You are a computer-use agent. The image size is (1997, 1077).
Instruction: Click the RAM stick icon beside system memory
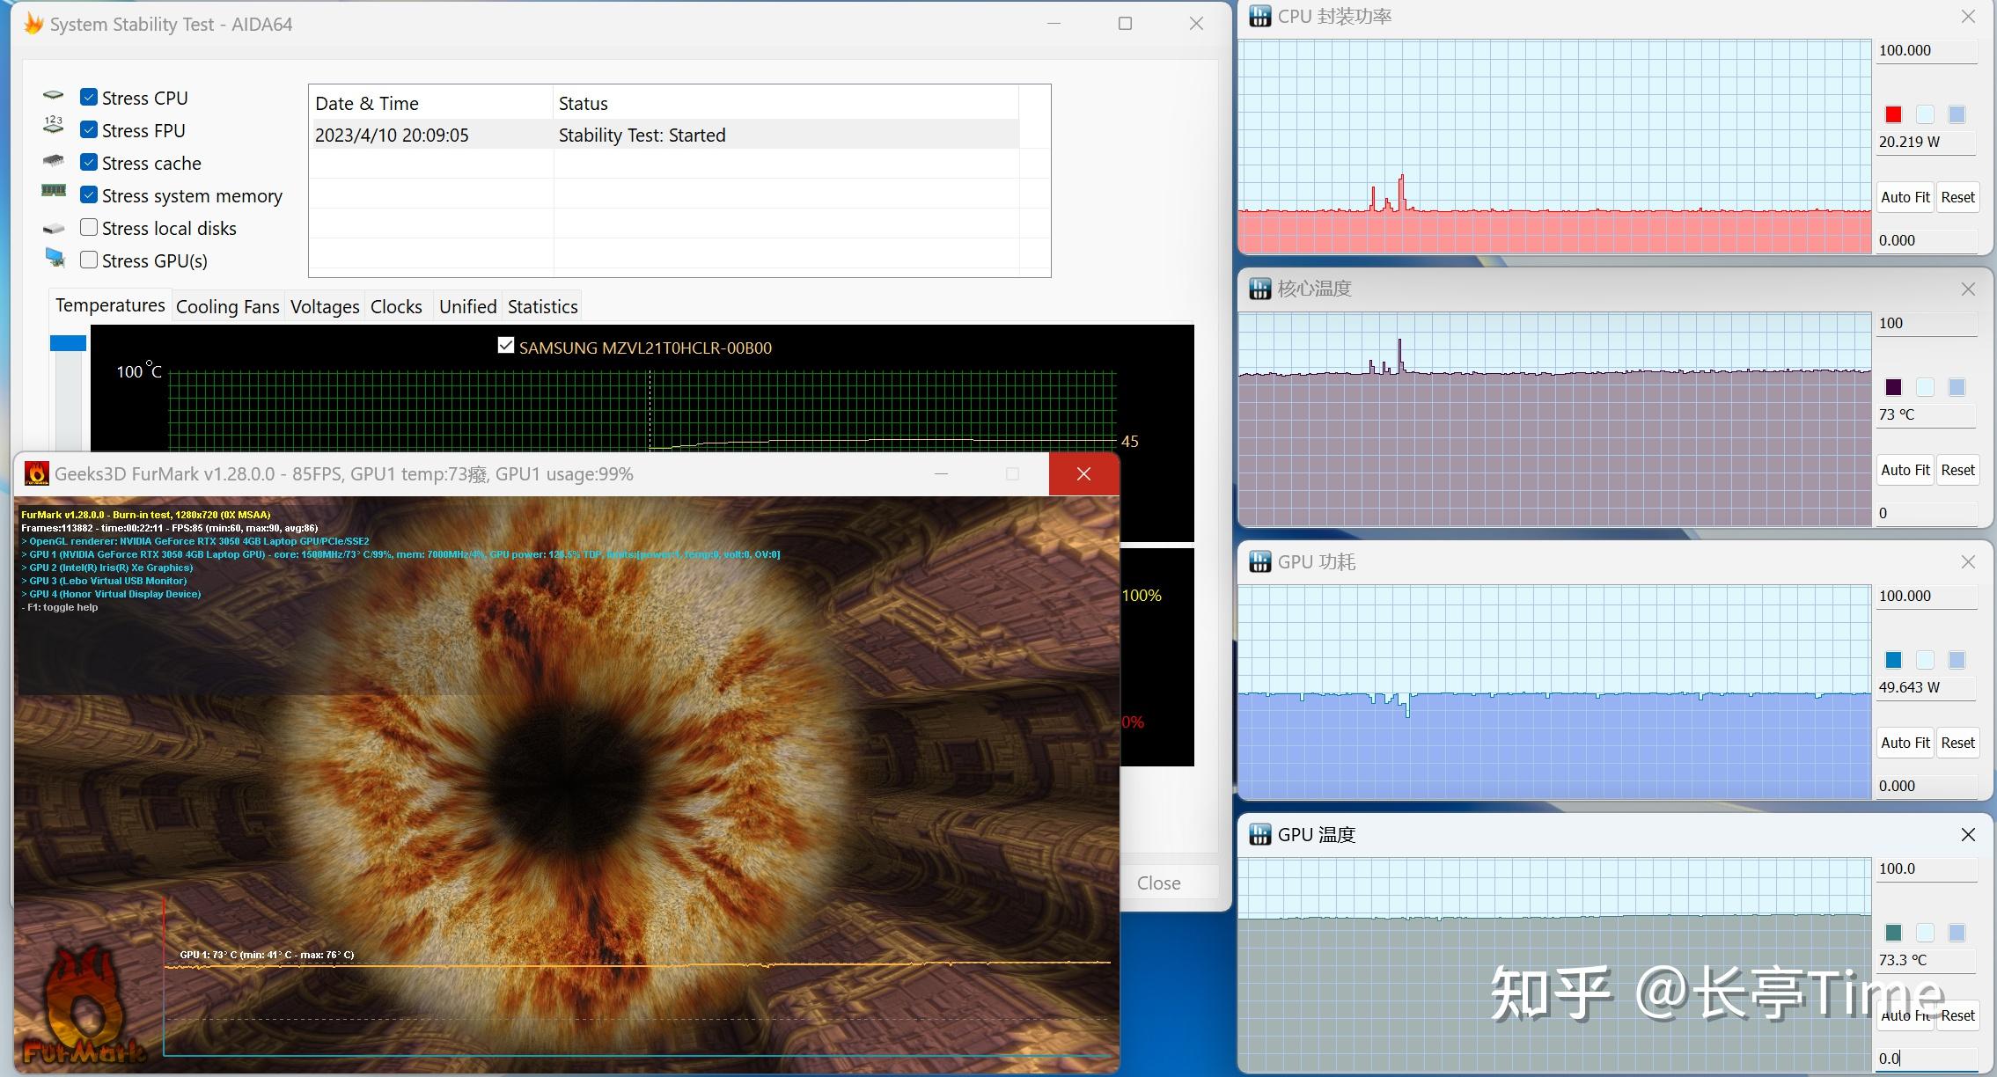[54, 191]
